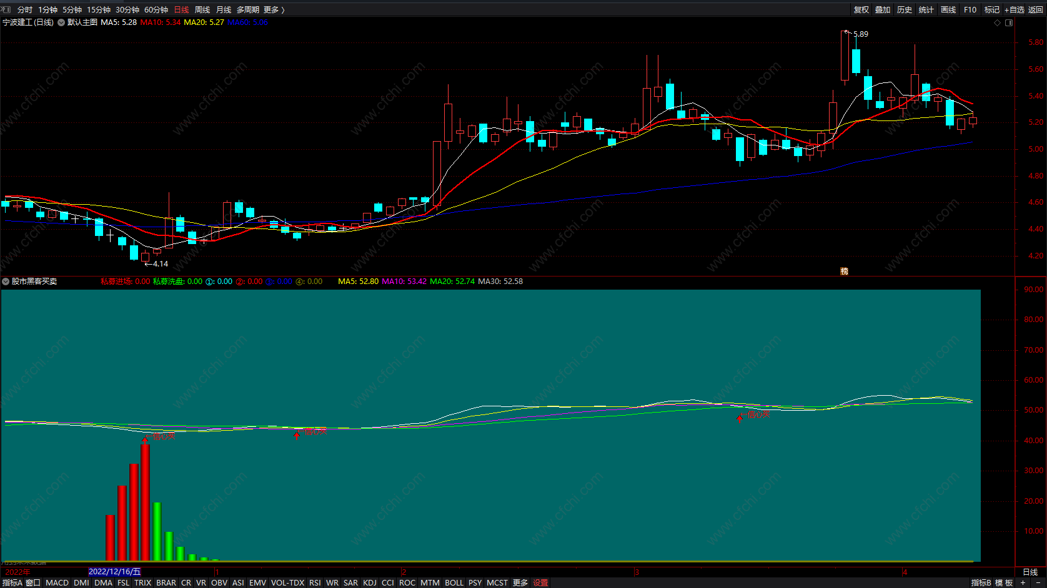
Task: Click the plus zoom icon in the bottom-right corner
Action: 1023,582
